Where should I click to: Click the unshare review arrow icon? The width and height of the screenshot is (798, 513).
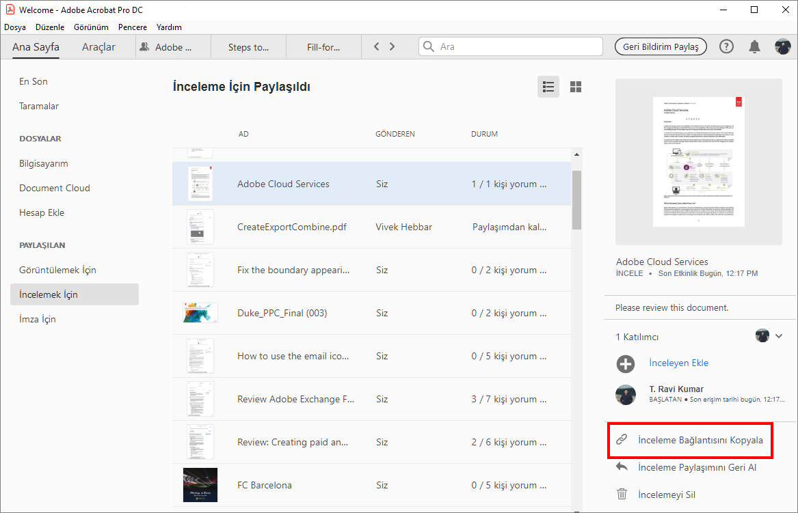(x=622, y=467)
